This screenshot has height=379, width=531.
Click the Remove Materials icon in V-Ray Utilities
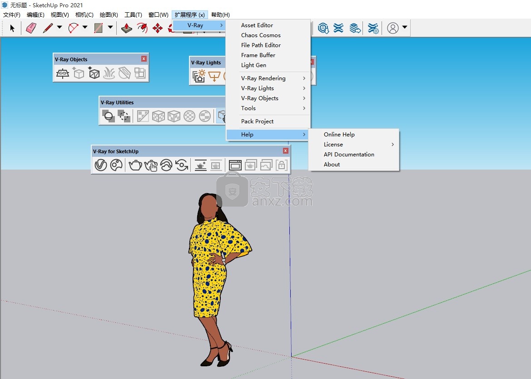click(143, 116)
